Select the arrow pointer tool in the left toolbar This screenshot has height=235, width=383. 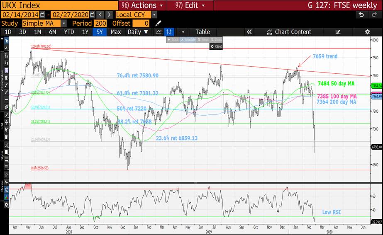point(7,41)
